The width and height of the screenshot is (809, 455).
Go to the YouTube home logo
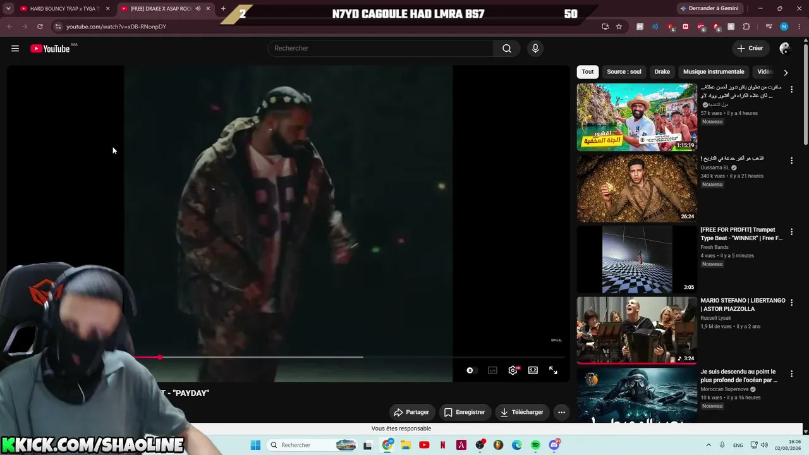click(x=50, y=49)
